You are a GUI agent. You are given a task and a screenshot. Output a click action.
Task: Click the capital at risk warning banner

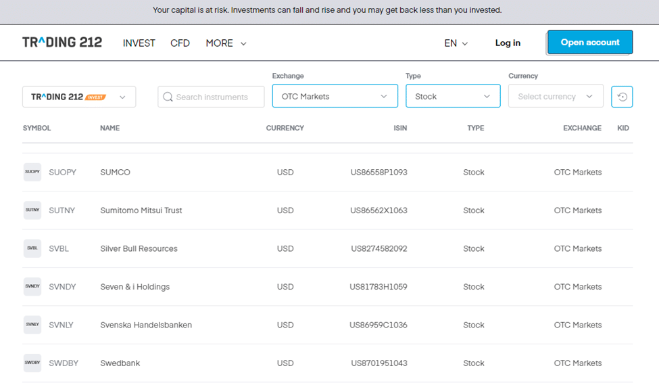pos(327,10)
